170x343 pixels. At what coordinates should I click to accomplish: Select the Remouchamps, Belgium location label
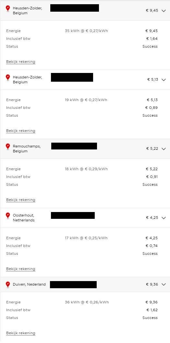[x=27, y=149]
